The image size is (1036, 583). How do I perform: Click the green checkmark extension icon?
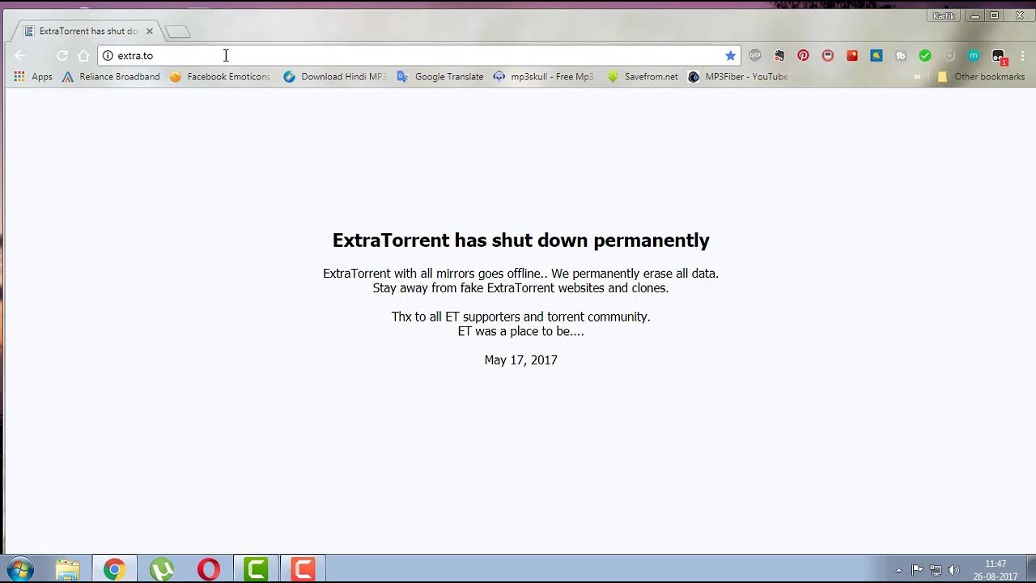(924, 56)
